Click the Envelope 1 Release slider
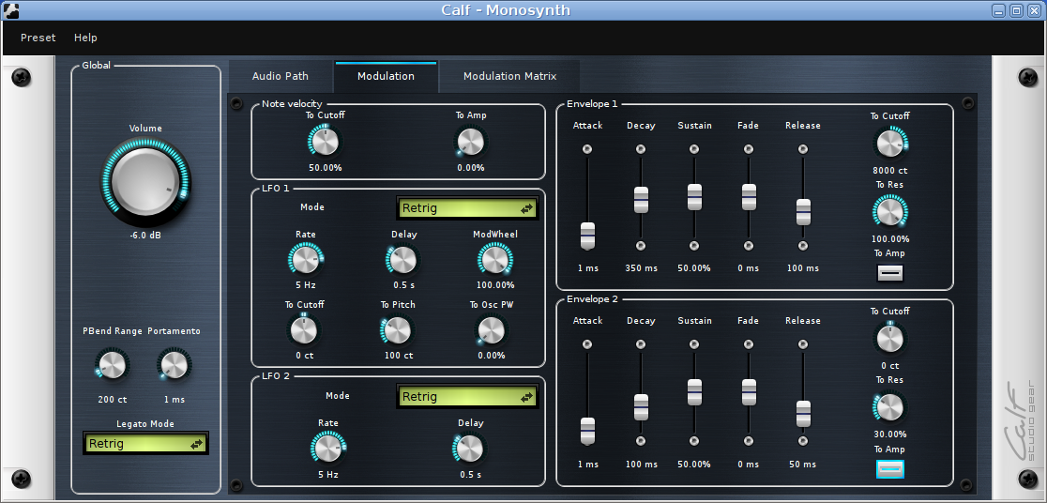The width and height of the screenshot is (1047, 503). tap(803, 198)
